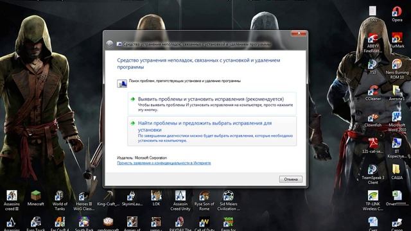This screenshot has height=231, width=411.
Task: Open the Opera desktop shortcut
Action: pyautogui.click(x=397, y=14)
